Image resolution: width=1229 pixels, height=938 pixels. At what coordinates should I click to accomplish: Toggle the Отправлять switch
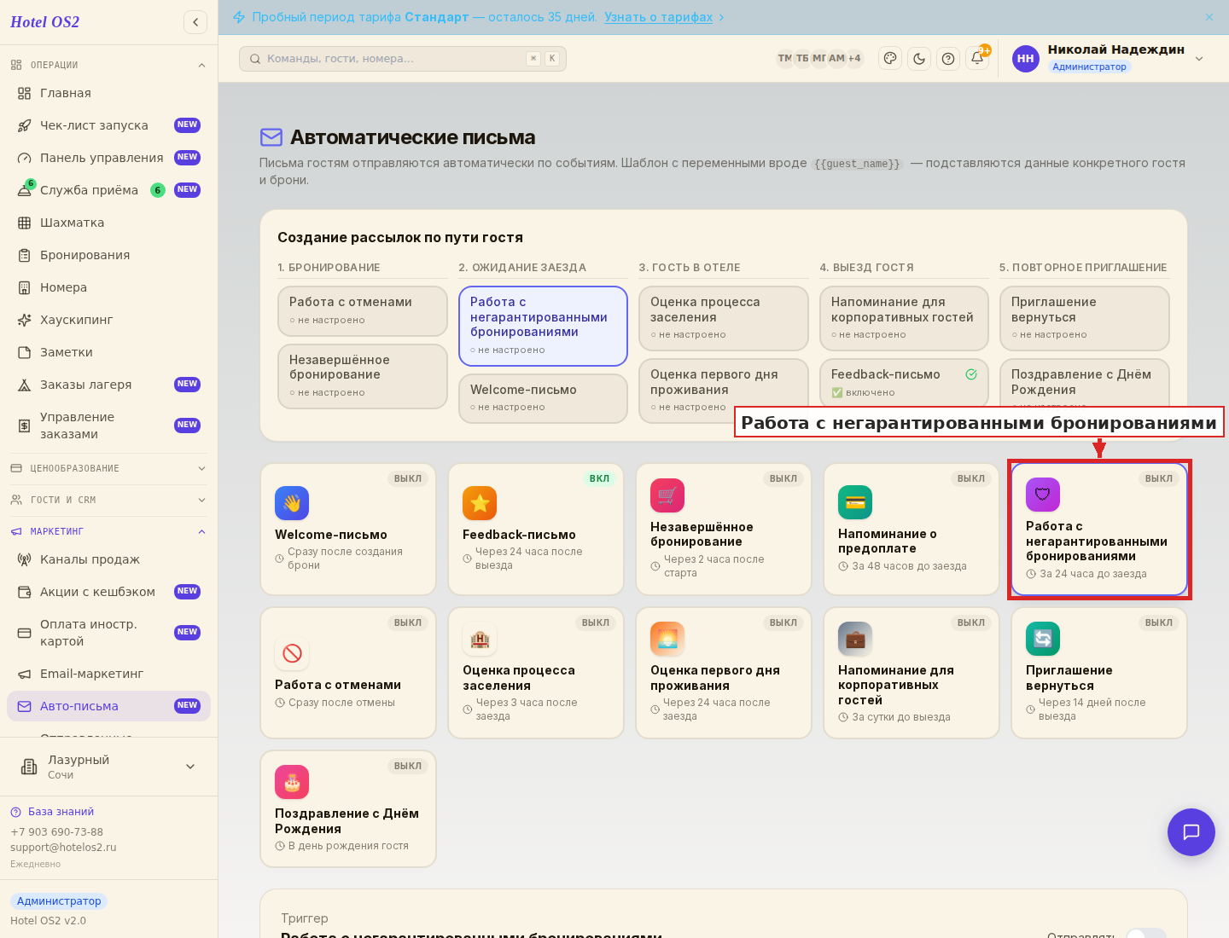point(1146,933)
